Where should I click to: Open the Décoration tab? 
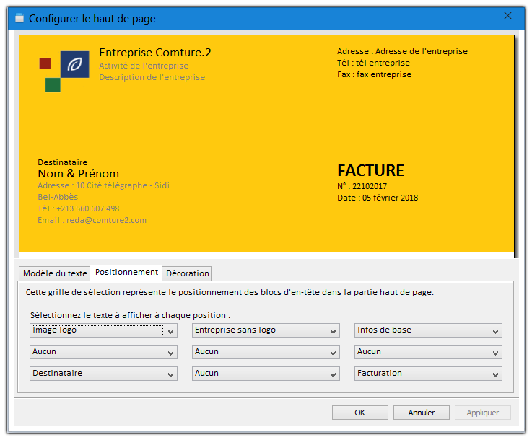tap(188, 273)
